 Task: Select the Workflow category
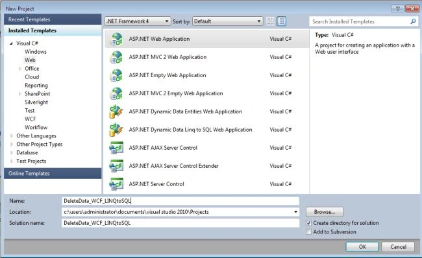pos(36,128)
